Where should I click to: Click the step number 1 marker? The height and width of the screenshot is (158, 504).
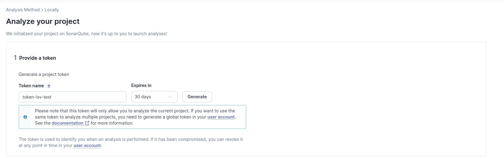click(15, 58)
